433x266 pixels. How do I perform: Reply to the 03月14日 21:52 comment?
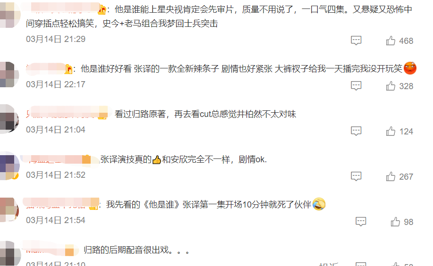pyautogui.click(x=356, y=176)
